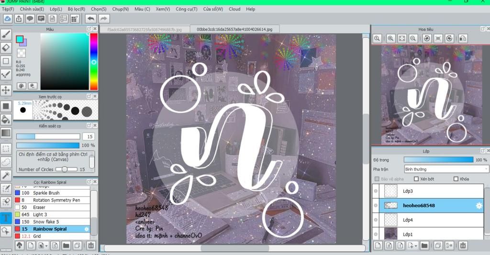
Task: Open the Bộ lọc(R) menu
Action: pyautogui.click(x=77, y=9)
